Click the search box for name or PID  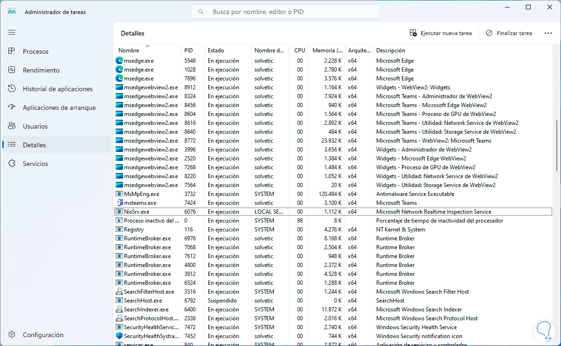(285, 12)
